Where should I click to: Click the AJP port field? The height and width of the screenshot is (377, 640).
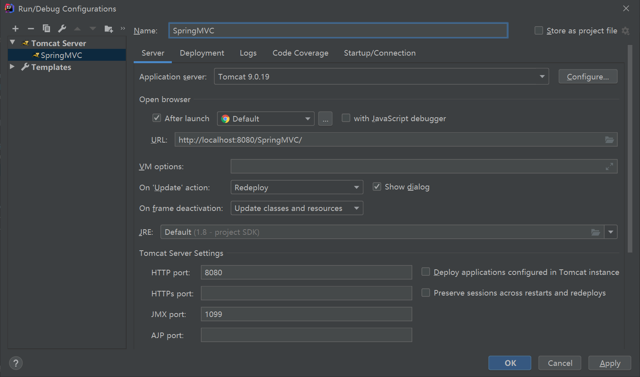tap(306, 335)
